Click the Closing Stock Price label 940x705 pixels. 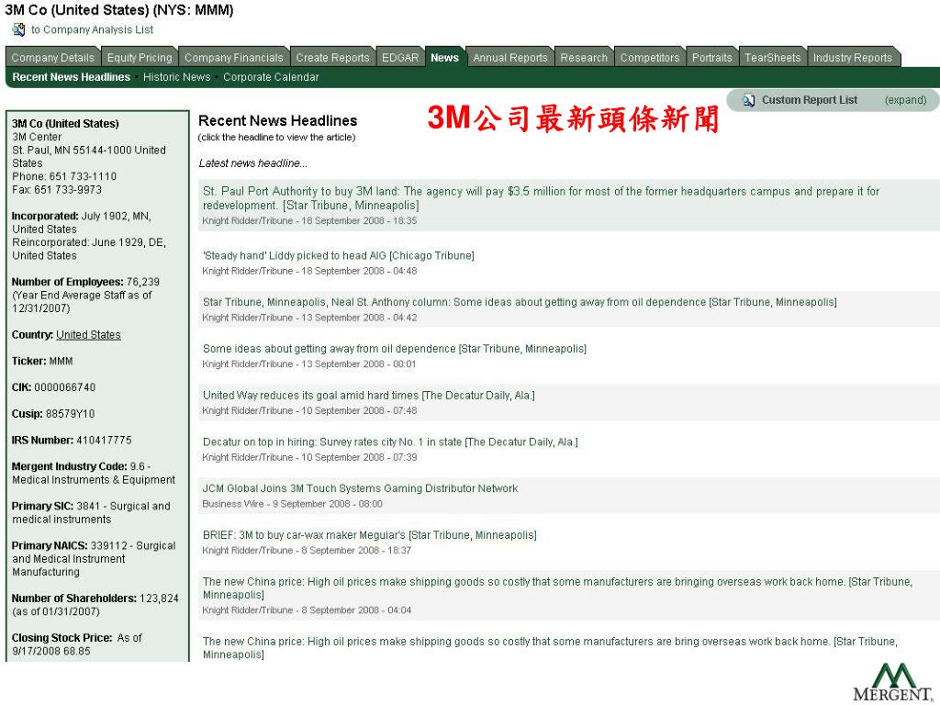pyautogui.click(x=62, y=638)
